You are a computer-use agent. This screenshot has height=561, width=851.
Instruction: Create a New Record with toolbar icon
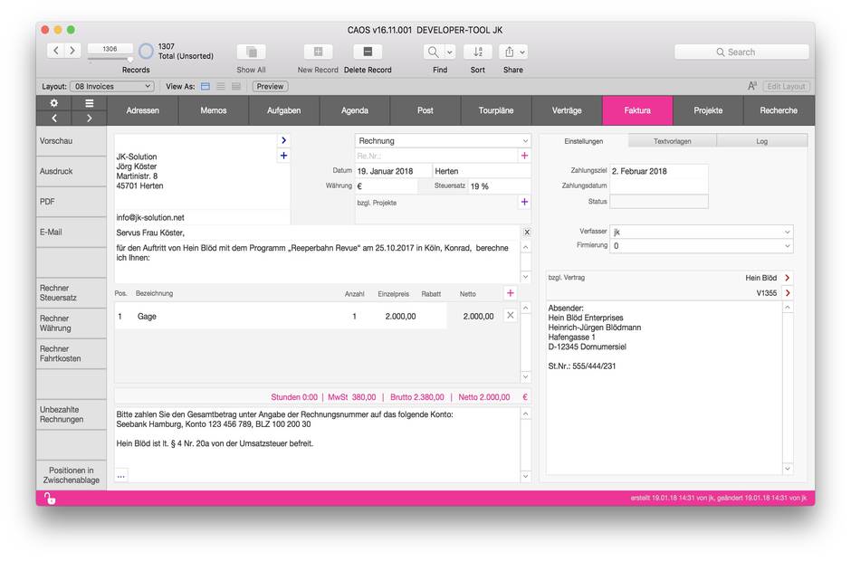318,52
